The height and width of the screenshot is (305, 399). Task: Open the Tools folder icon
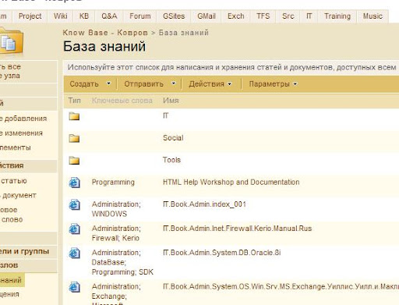[74, 160]
